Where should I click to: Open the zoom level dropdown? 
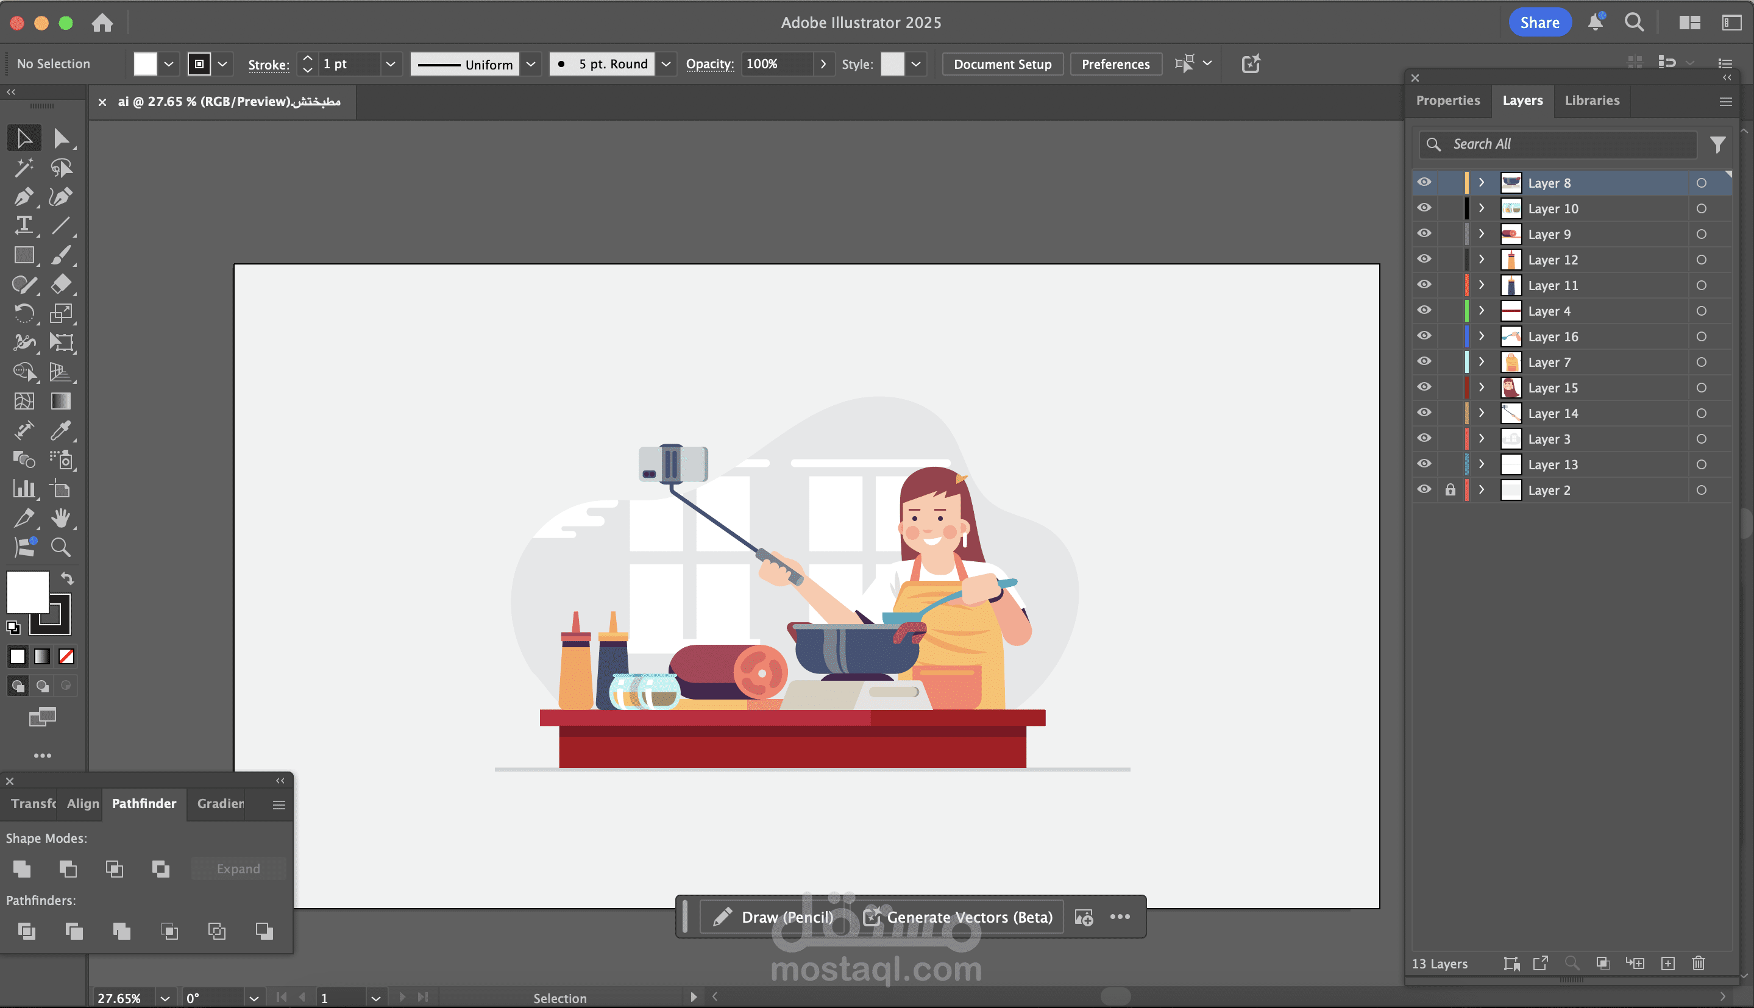coord(165,998)
